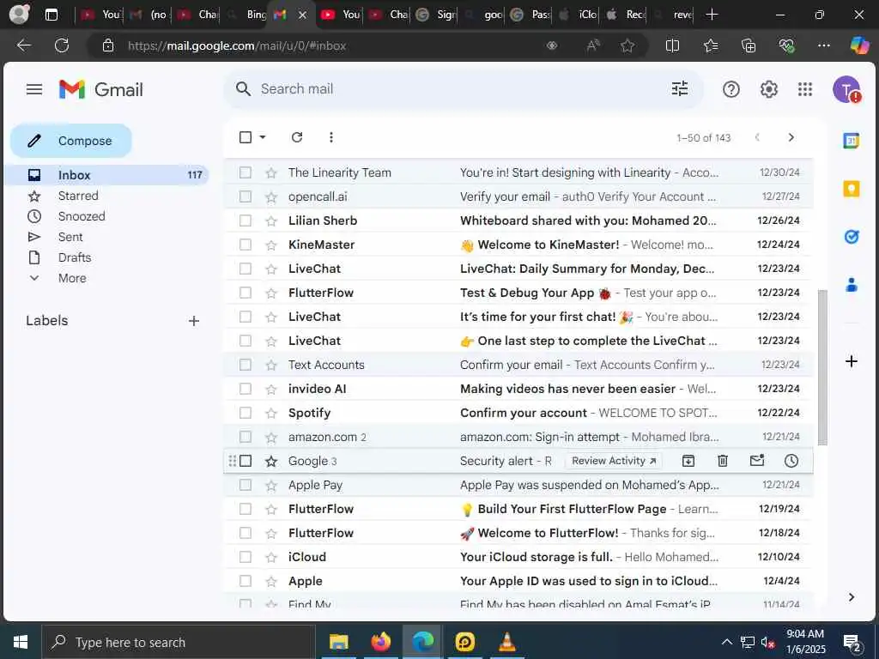
Task: Open Apple ID sign-in email
Action: coord(518,581)
